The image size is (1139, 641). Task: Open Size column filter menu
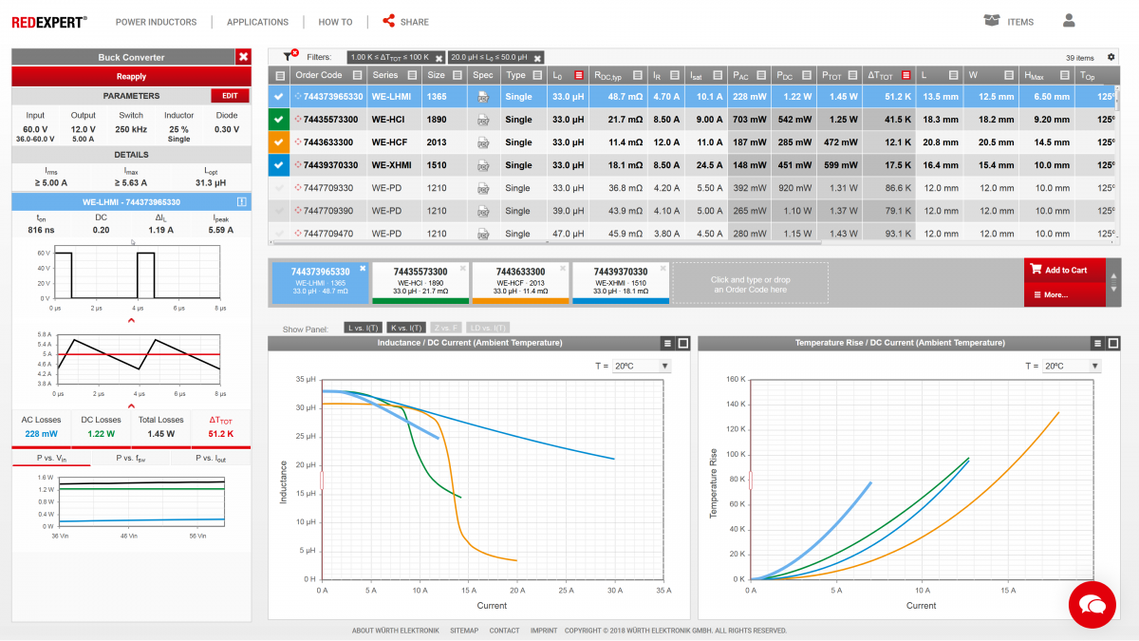point(457,75)
